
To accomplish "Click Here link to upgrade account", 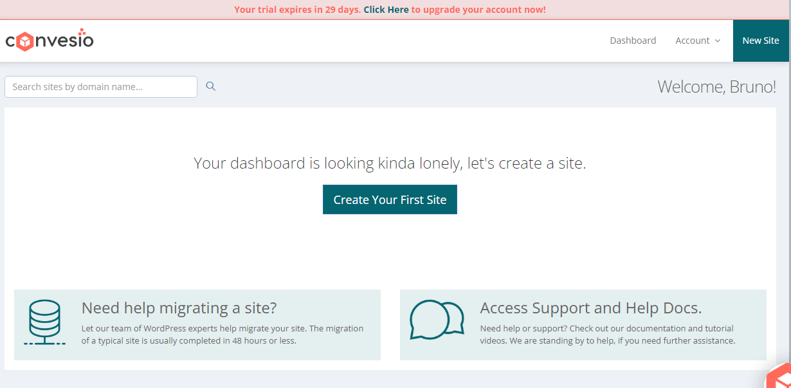I will 386,10.
